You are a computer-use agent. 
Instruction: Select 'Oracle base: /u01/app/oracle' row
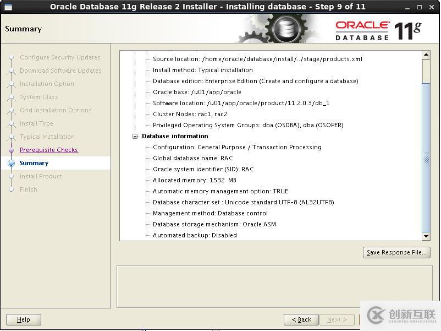[197, 92]
